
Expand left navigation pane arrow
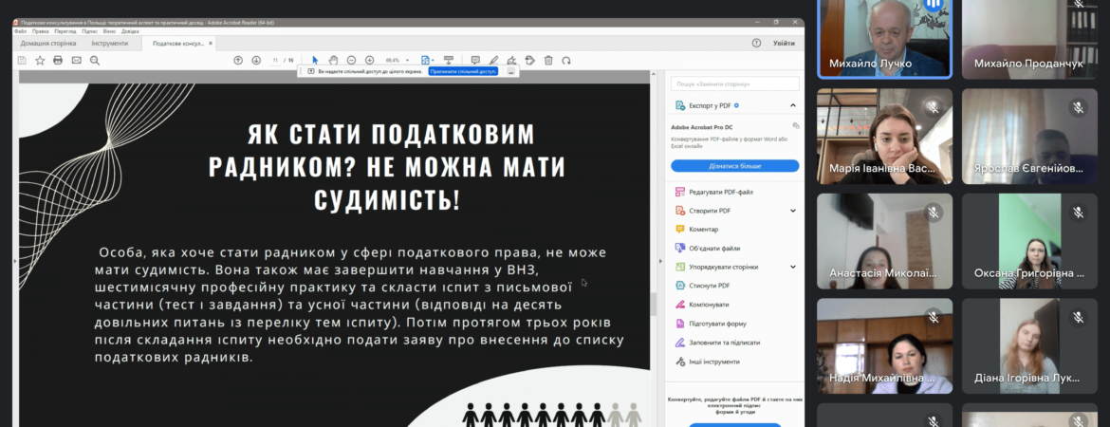14,261
